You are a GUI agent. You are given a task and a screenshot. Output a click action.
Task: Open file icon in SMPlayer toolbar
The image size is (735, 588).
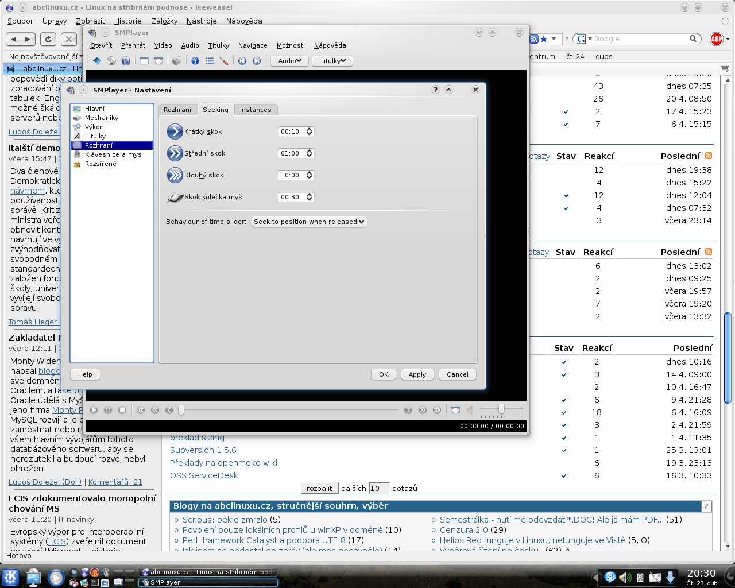[97, 61]
